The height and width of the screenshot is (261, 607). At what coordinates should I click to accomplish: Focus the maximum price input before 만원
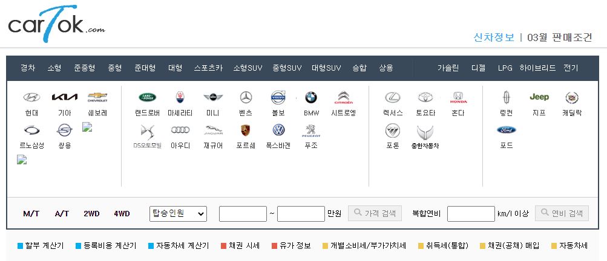[x=301, y=214]
